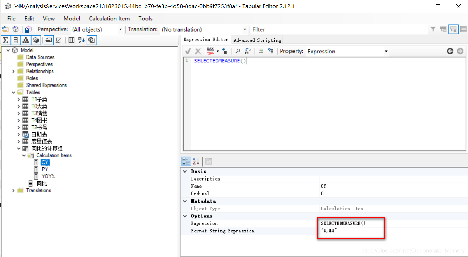Open the Model menu
Viewport: 468px width, 257px height.
pos(72,19)
